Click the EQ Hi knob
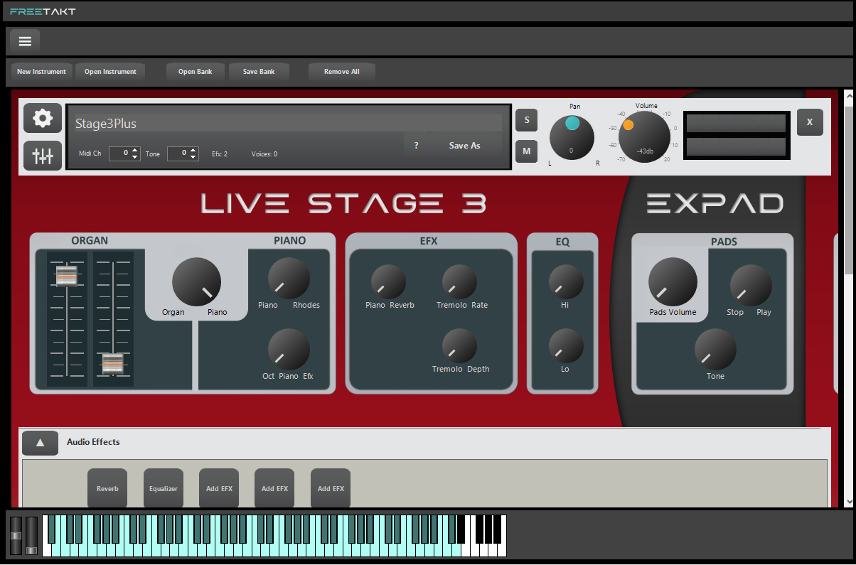This screenshot has width=856, height=565. [x=566, y=282]
